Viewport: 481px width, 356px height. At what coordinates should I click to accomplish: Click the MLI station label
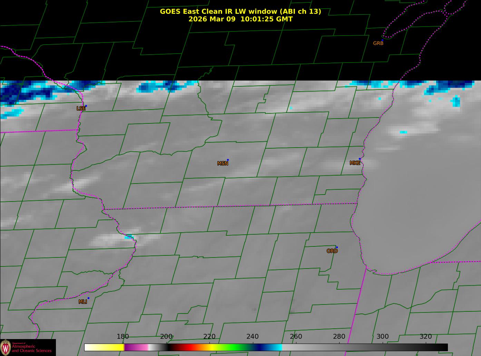tap(83, 302)
